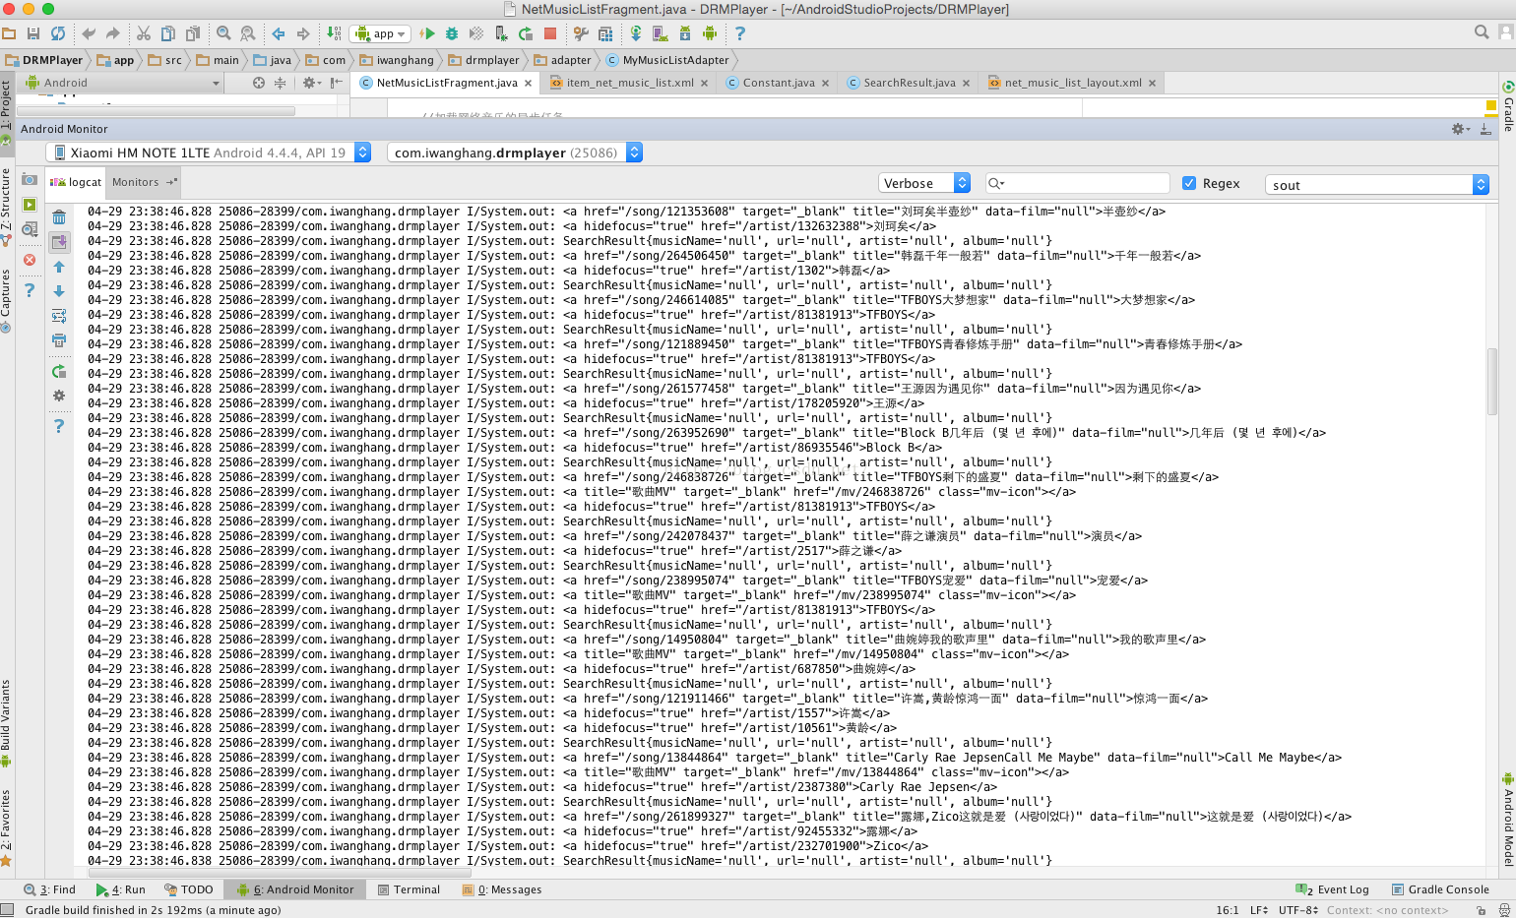Open project panel gear settings menu
The width and height of the screenshot is (1516, 918).
pos(311,83)
